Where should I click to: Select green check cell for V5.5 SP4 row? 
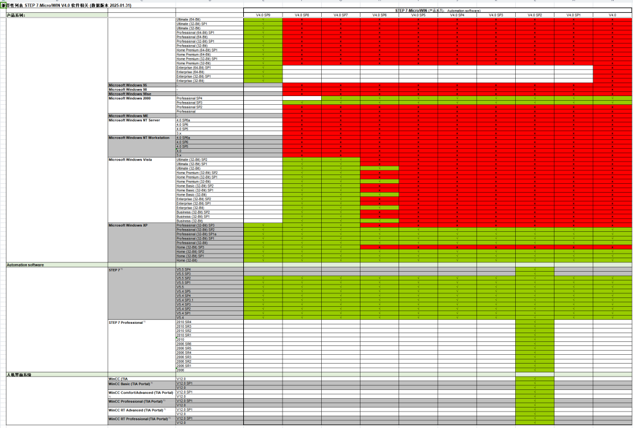tap(535, 269)
